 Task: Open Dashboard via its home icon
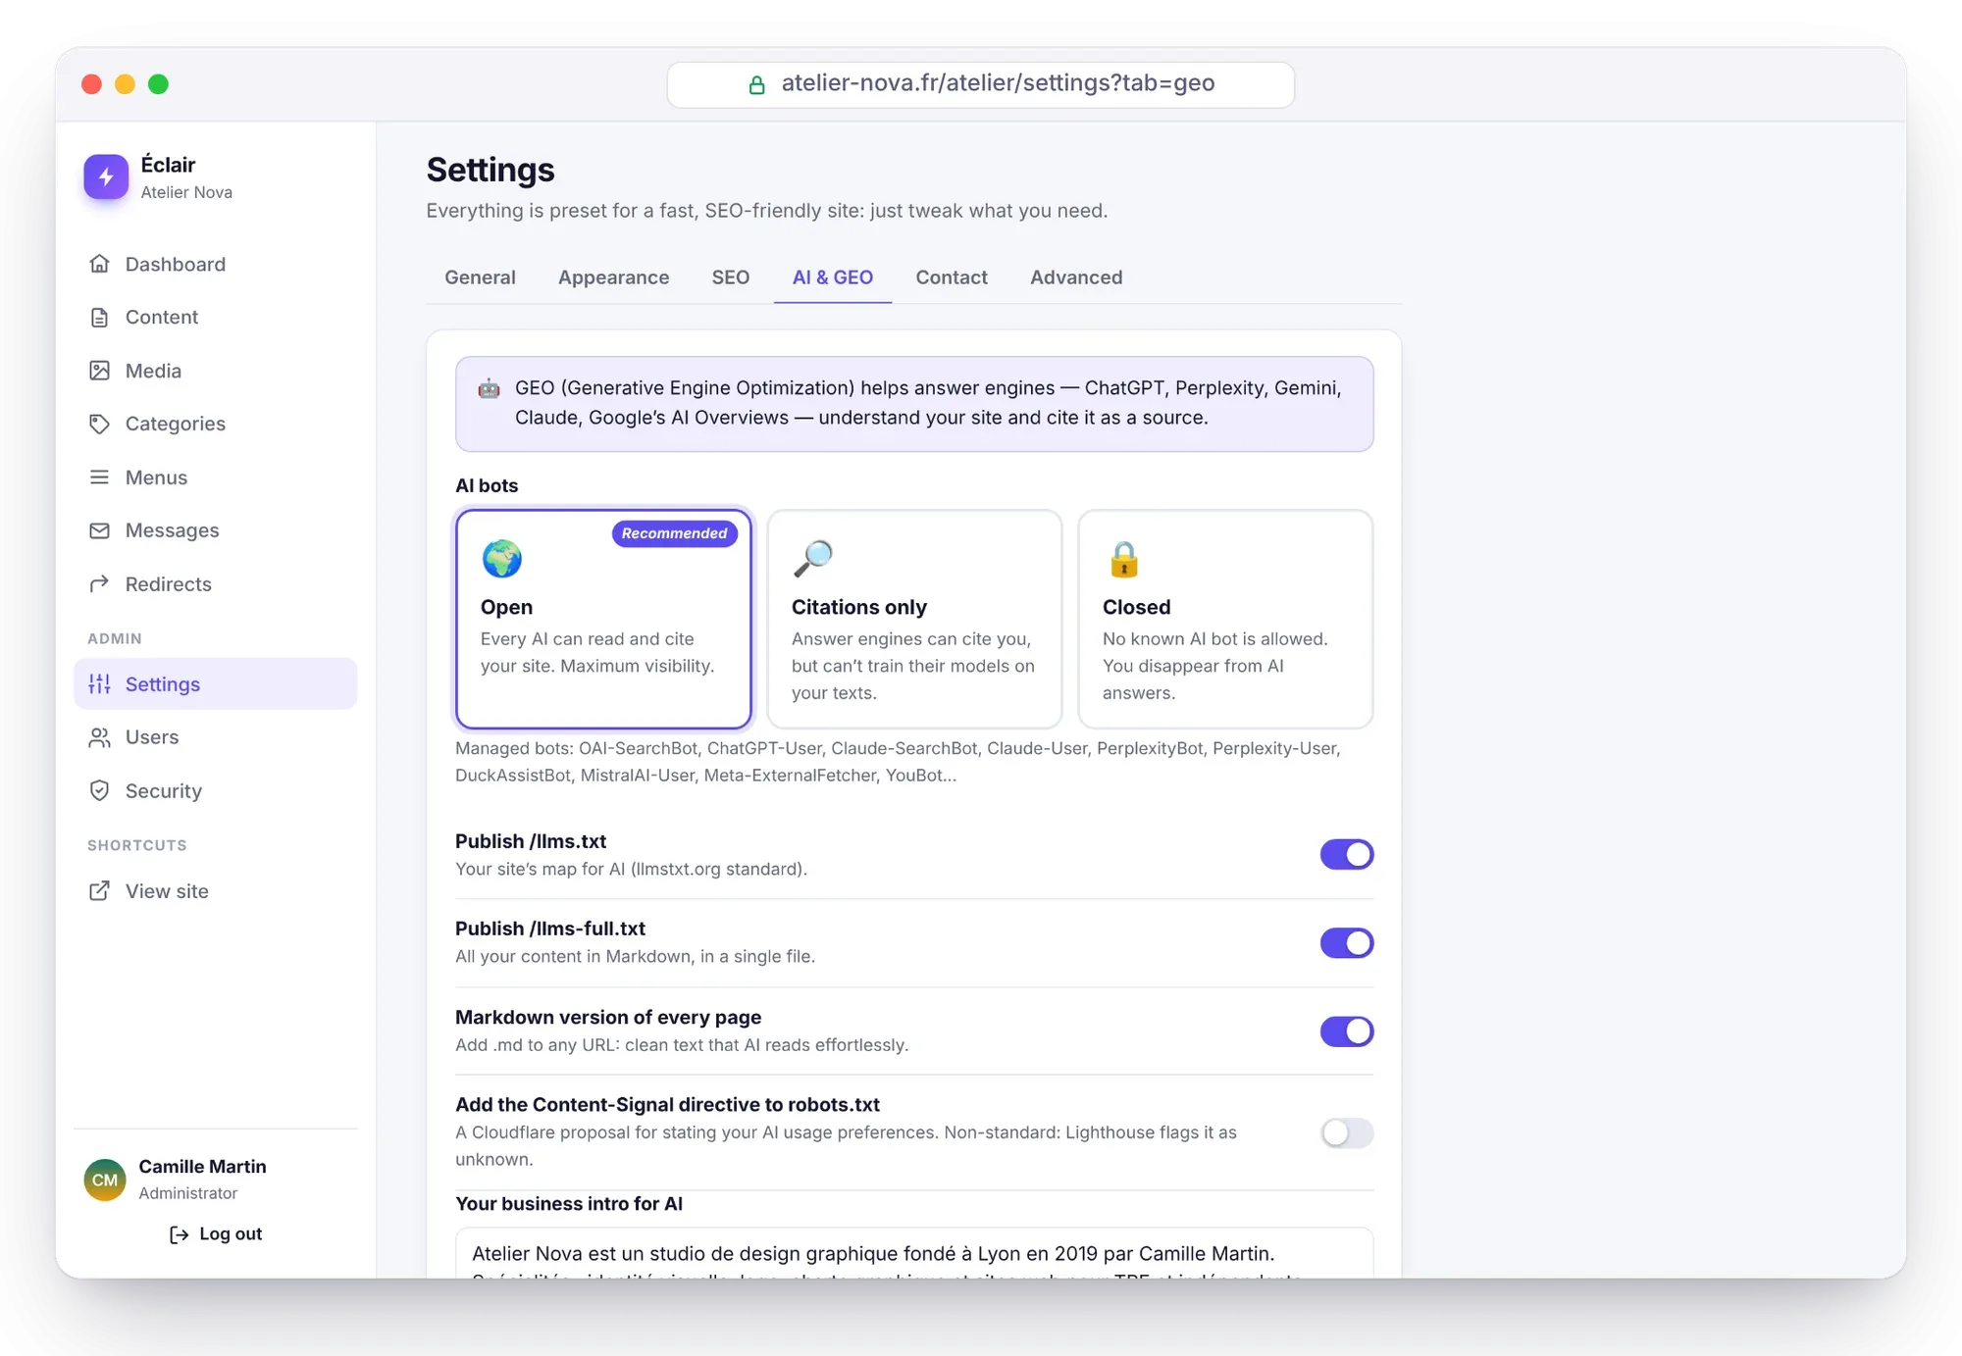coord(99,264)
